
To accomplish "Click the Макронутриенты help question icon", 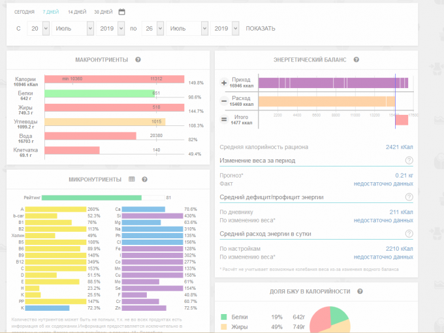I will click(138, 59).
